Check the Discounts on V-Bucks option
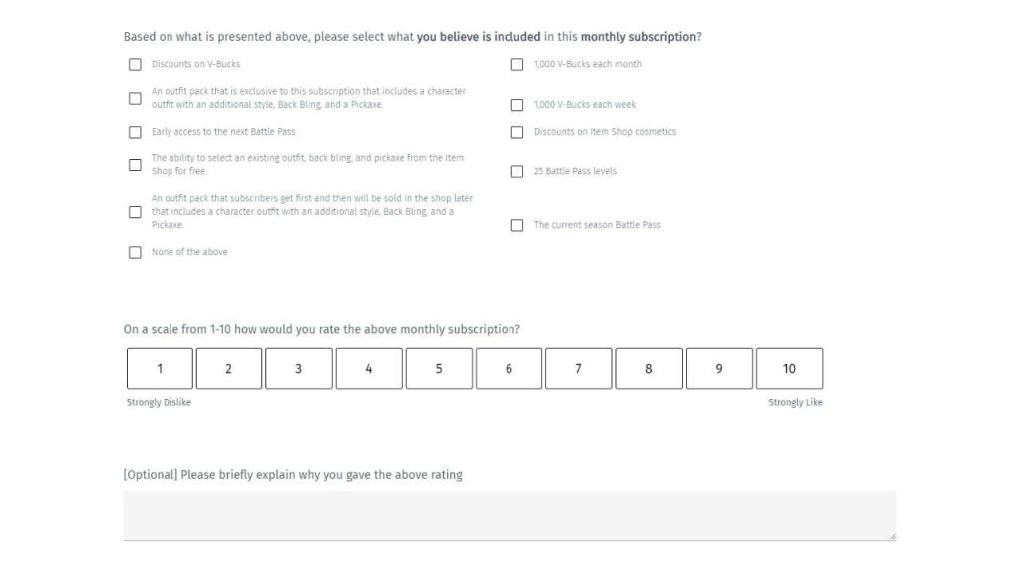Viewport: 1021px width, 574px height. coord(135,65)
